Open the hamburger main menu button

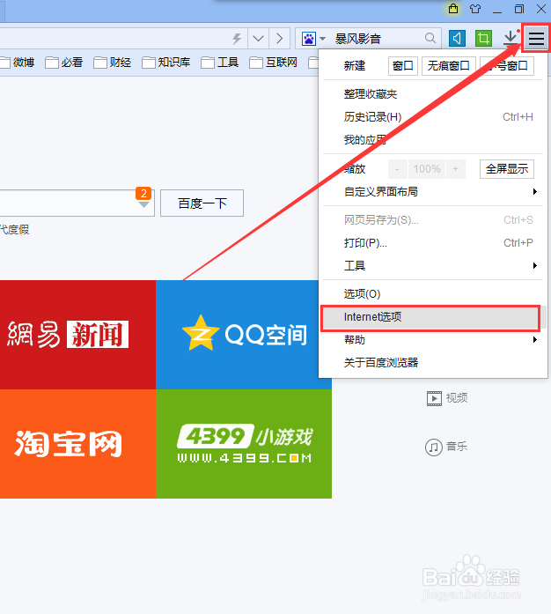[x=536, y=39]
